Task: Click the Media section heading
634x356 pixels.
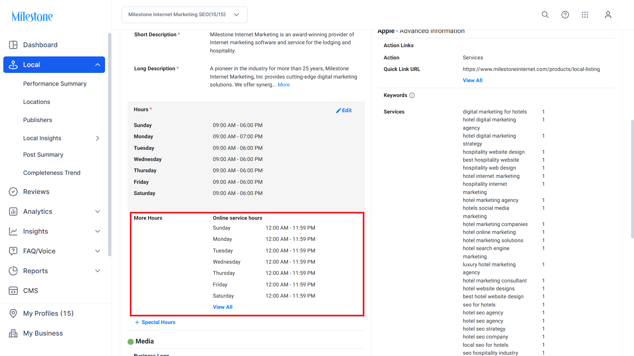Action: pyautogui.click(x=145, y=341)
